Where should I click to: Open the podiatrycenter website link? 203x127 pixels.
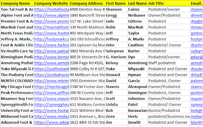click(52, 75)
